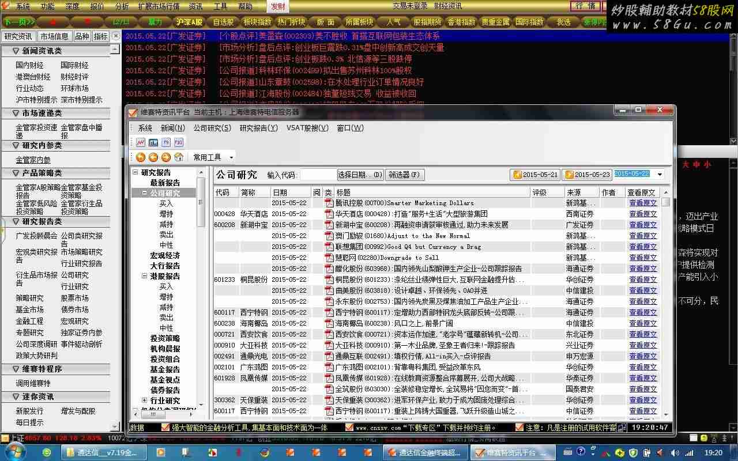The height and width of the screenshot is (461, 738).
Task: Open the 常用工具 dropdown
Action: 231,157
